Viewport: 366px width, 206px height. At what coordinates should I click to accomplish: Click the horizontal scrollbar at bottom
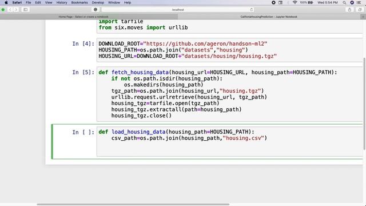click(x=133, y=204)
